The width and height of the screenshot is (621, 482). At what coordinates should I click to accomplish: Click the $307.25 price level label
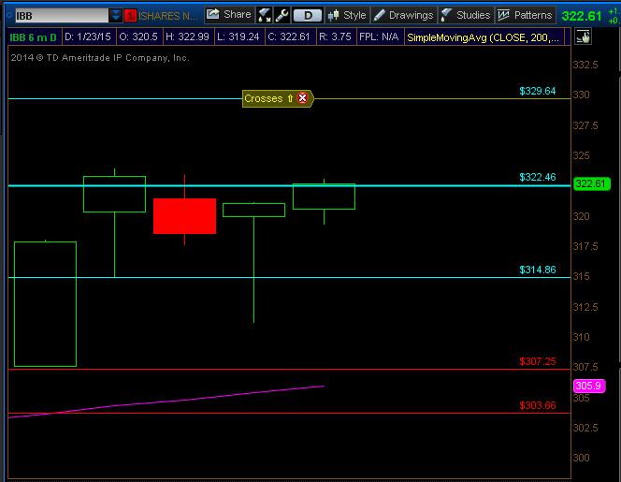pos(538,361)
